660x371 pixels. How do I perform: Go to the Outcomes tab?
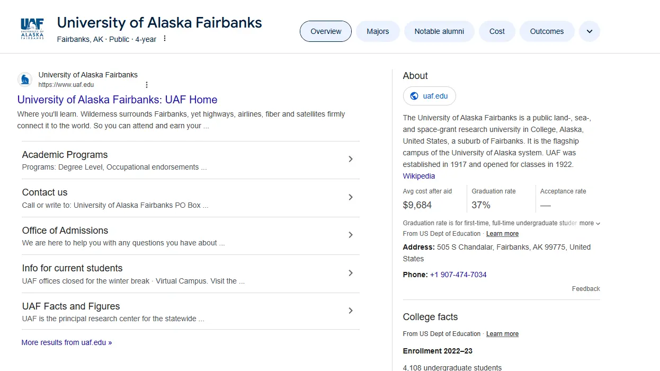(x=547, y=31)
